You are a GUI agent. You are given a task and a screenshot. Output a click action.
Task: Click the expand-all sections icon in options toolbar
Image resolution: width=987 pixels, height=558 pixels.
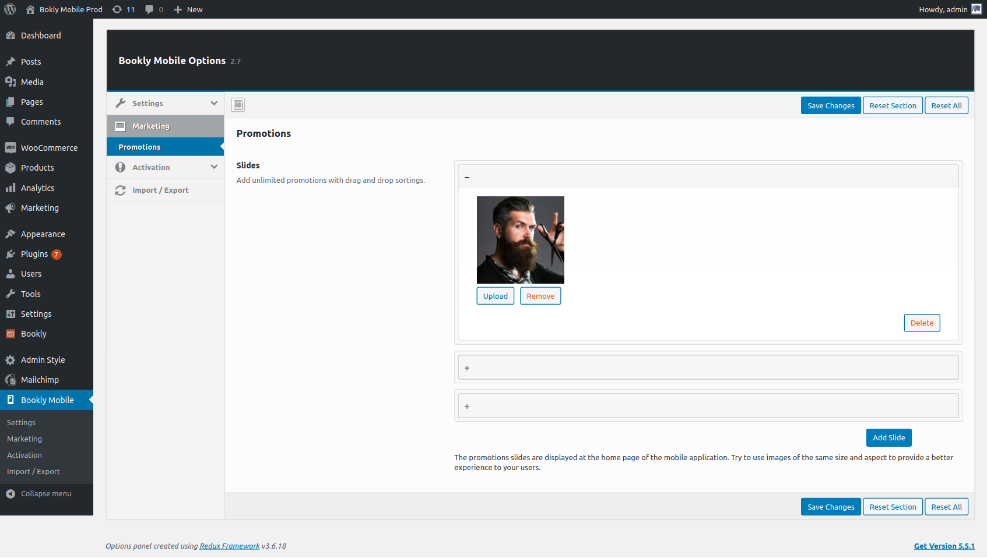click(238, 105)
